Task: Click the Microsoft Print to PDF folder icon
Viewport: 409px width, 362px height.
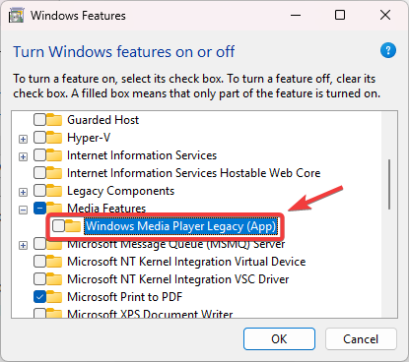Action: tap(54, 297)
